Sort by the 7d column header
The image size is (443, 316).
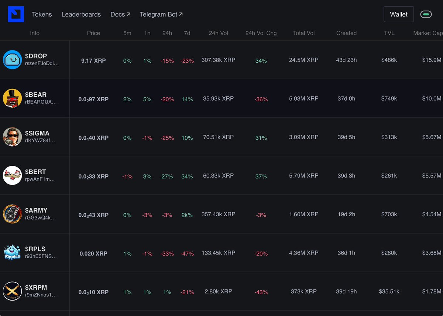pos(187,33)
